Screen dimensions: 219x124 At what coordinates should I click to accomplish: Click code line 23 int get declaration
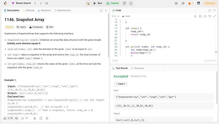tap(147, 47)
